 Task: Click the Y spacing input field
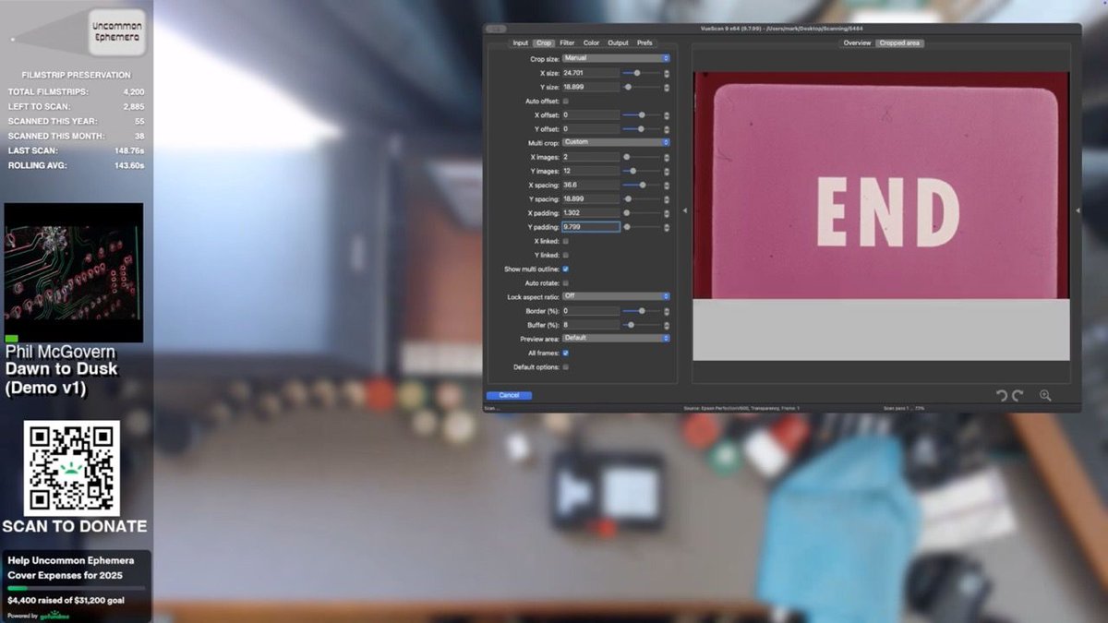pyautogui.click(x=591, y=199)
